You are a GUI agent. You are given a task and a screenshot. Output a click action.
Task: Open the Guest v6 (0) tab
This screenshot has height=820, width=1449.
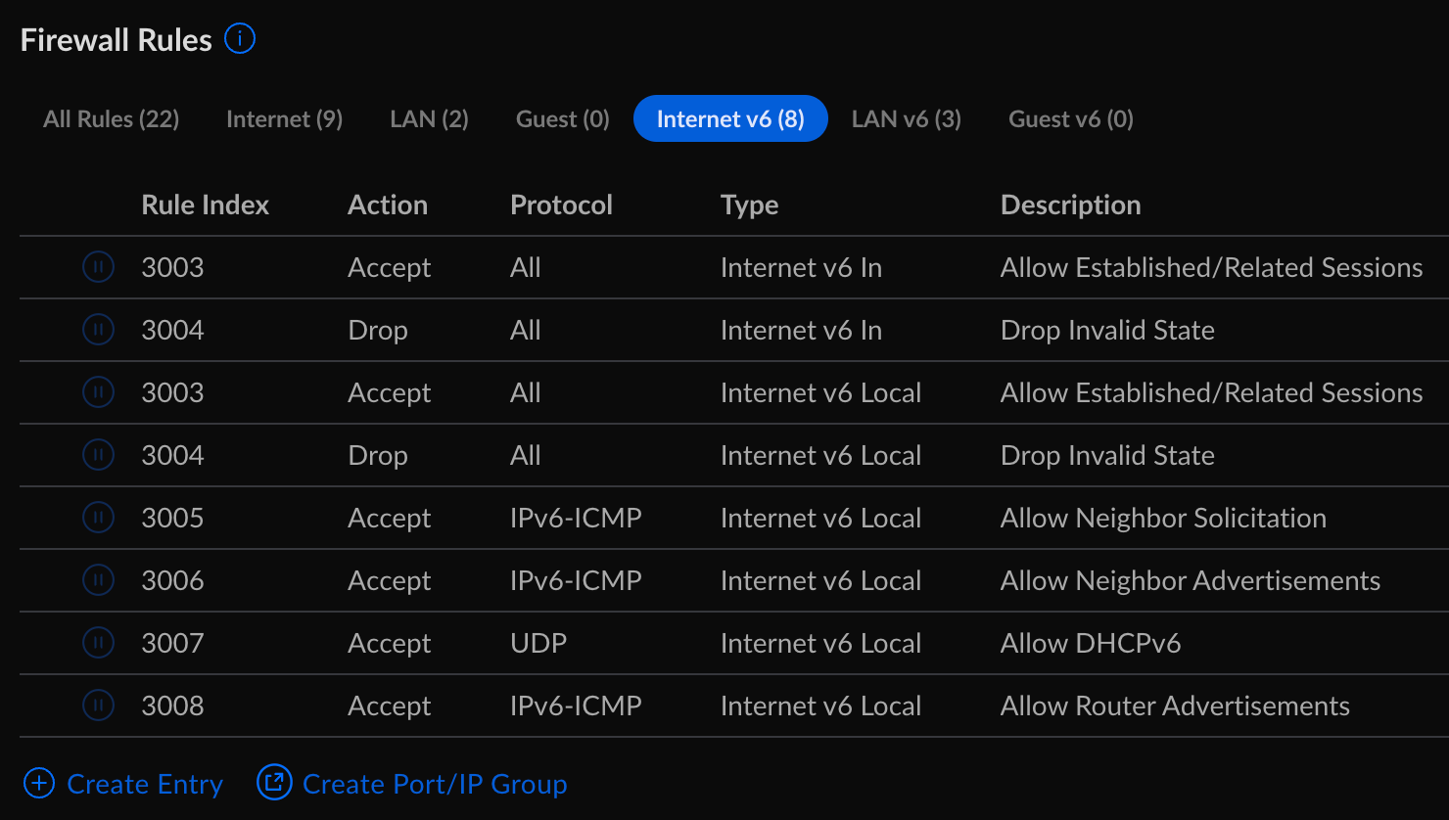pyautogui.click(x=1071, y=119)
